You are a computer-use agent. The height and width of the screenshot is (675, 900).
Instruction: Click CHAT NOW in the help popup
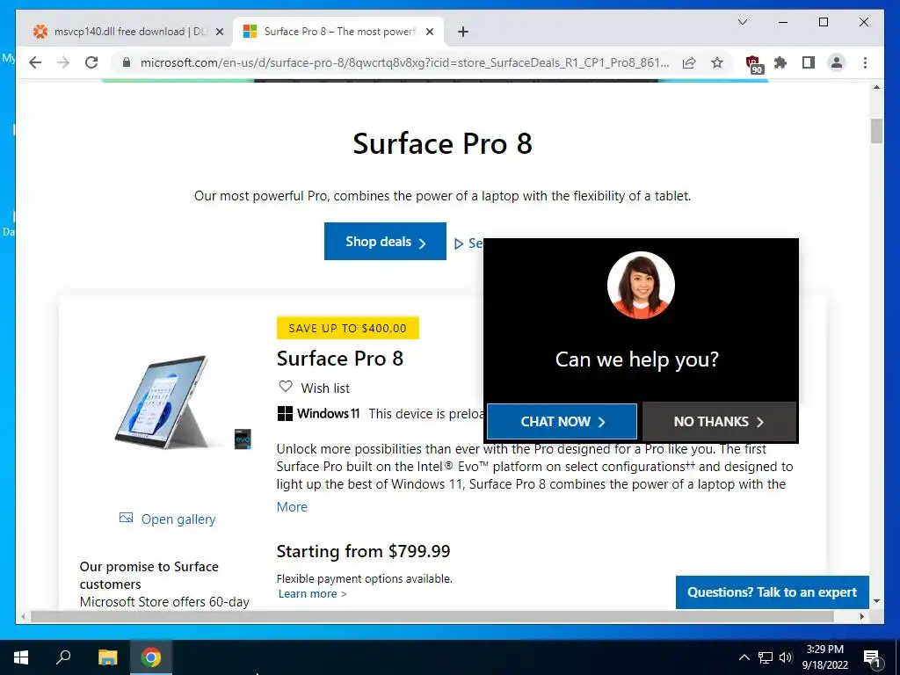pyautogui.click(x=562, y=421)
